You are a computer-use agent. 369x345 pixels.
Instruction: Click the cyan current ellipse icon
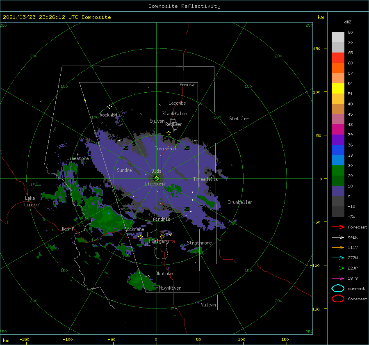(338, 288)
